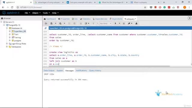Switch to the SQL tab

tap(75, 19)
